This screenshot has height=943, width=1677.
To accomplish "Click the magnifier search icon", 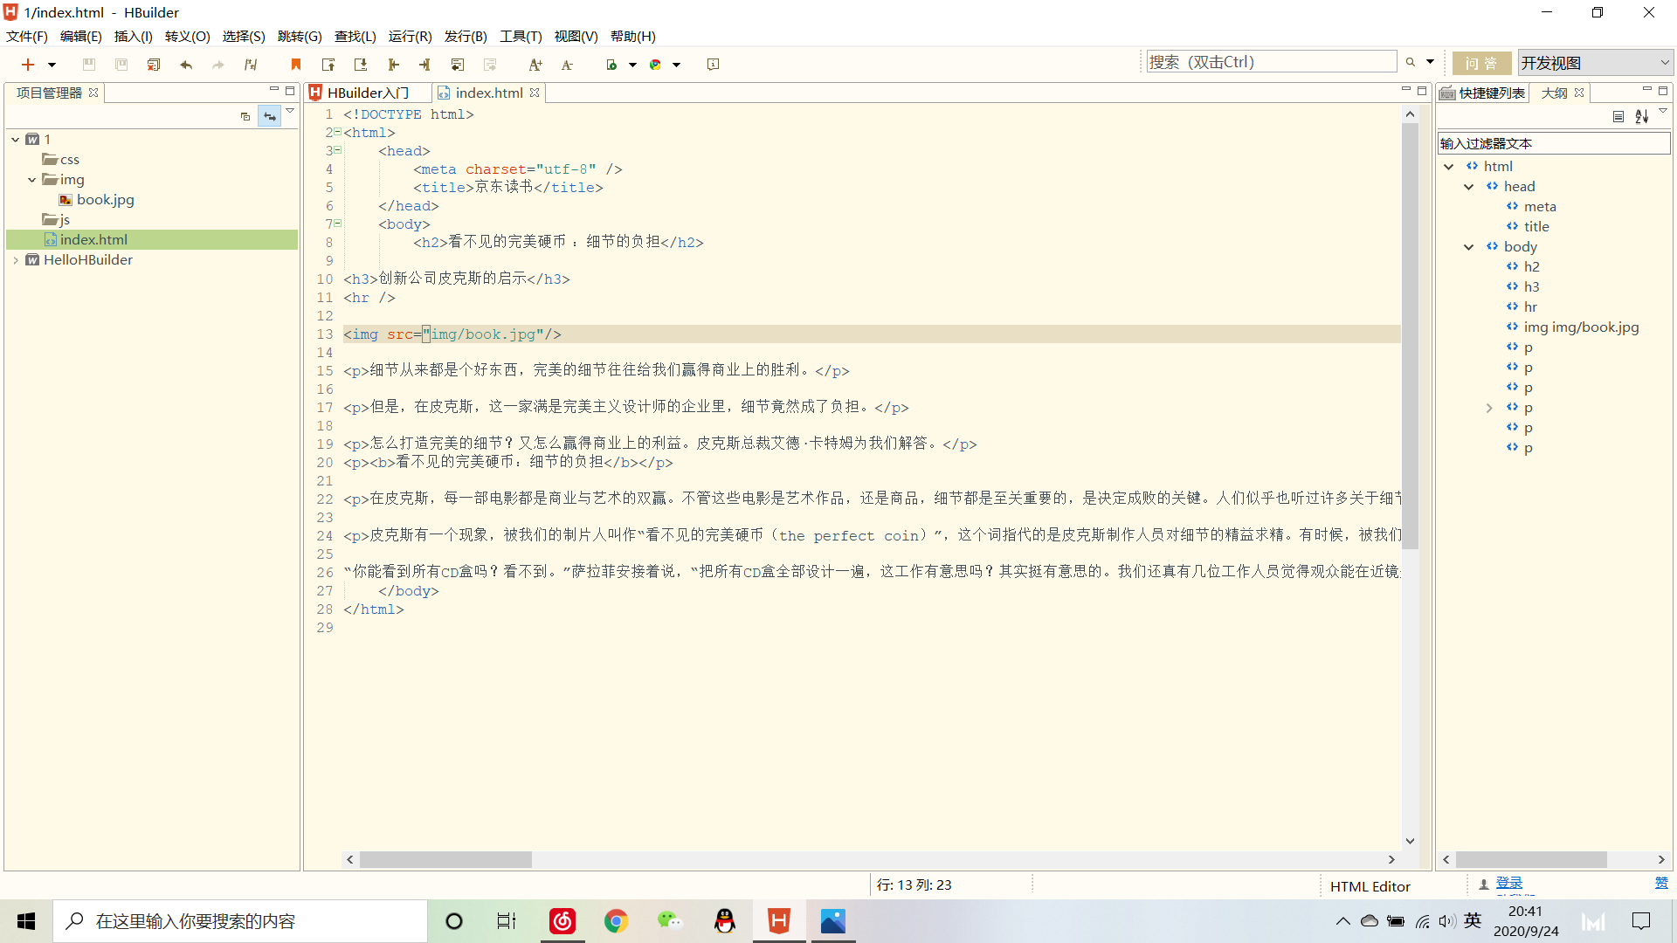I will pyautogui.click(x=1411, y=62).
